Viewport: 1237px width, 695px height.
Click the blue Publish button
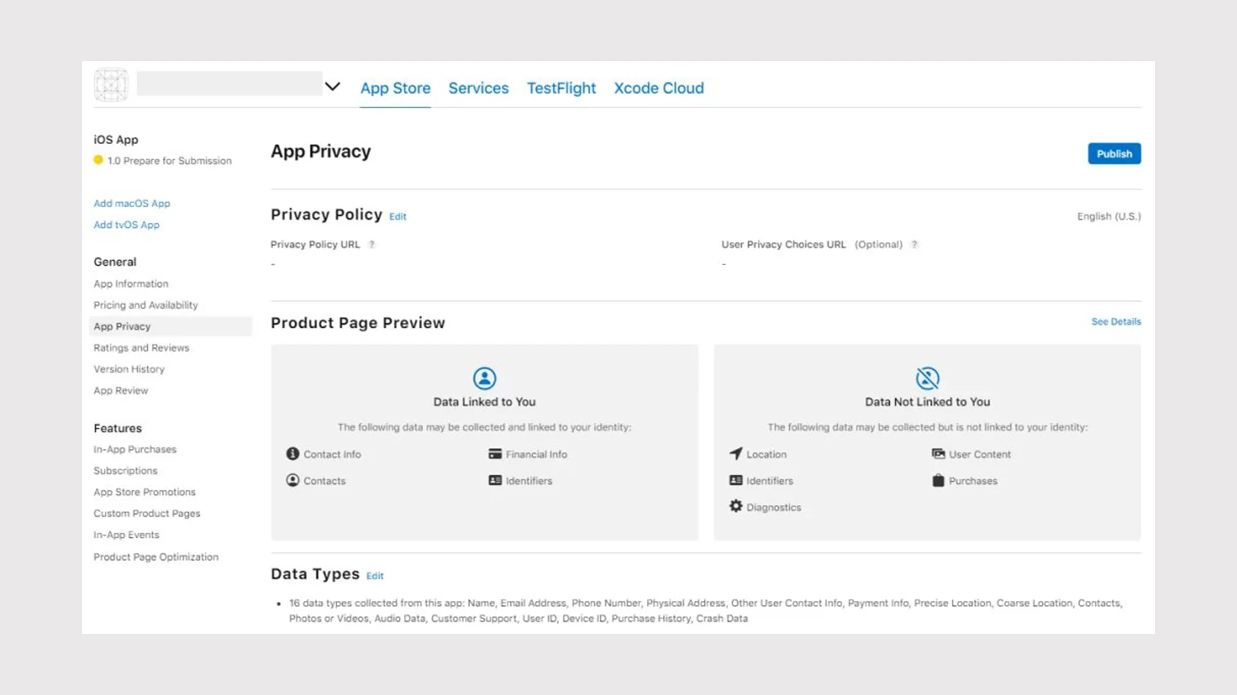[x=1114, y=154]
